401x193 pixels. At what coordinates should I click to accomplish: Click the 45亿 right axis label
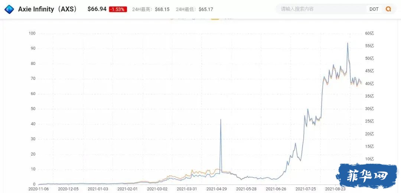tap(370, 71)
